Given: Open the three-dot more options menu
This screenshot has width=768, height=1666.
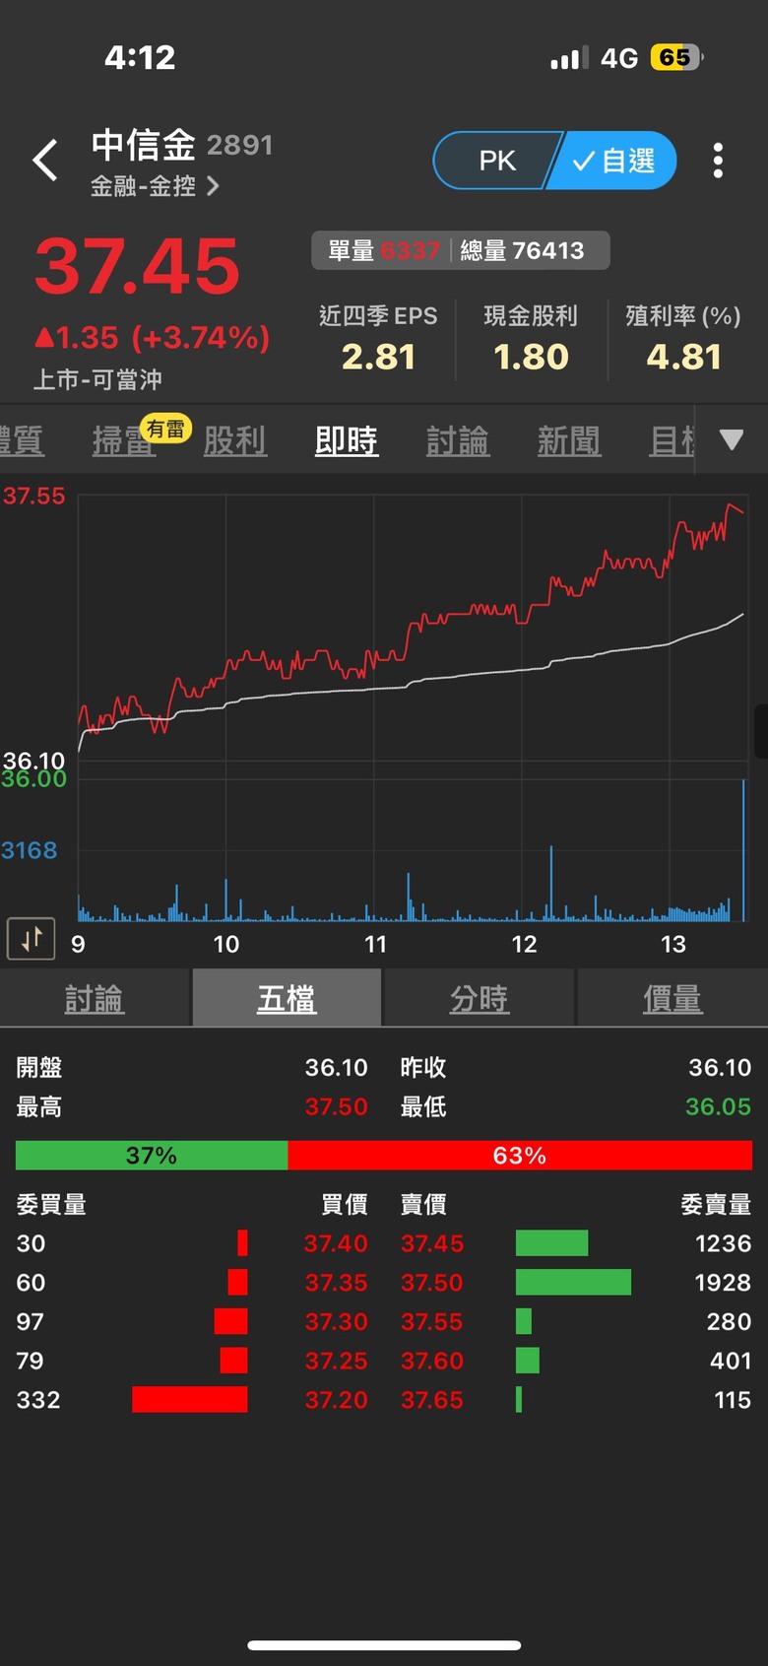Looking at the screenshot, I should (718, 161).
